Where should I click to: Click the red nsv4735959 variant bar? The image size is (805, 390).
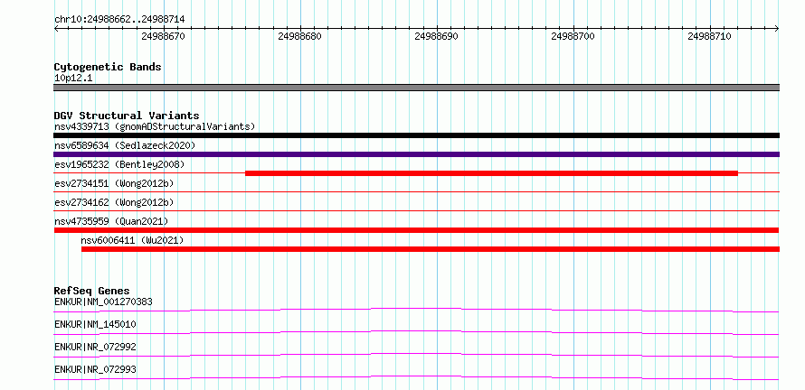tap(416, 230)
